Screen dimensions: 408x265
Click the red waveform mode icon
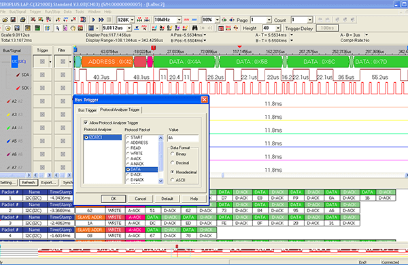coord(186,20)
